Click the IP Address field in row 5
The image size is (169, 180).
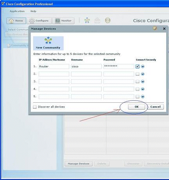(x=54, y=96)
